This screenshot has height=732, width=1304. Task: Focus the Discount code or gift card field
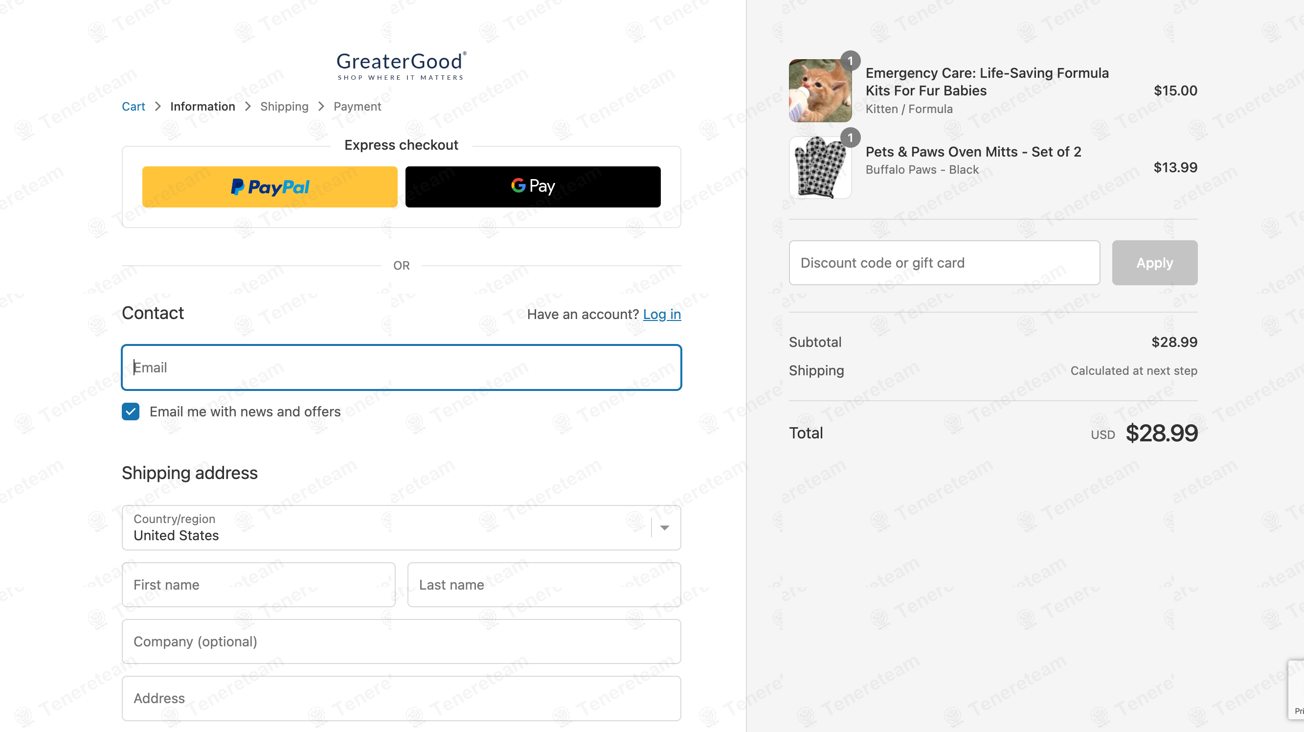point(944,262)
